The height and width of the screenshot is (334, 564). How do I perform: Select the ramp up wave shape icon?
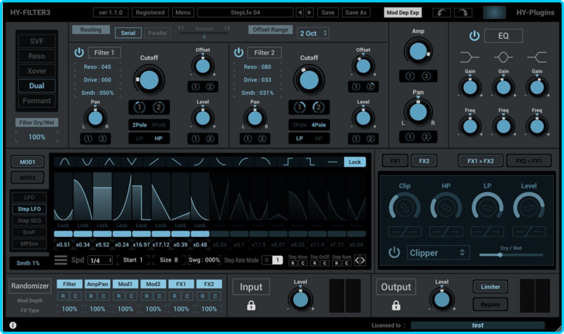point(154,162)
